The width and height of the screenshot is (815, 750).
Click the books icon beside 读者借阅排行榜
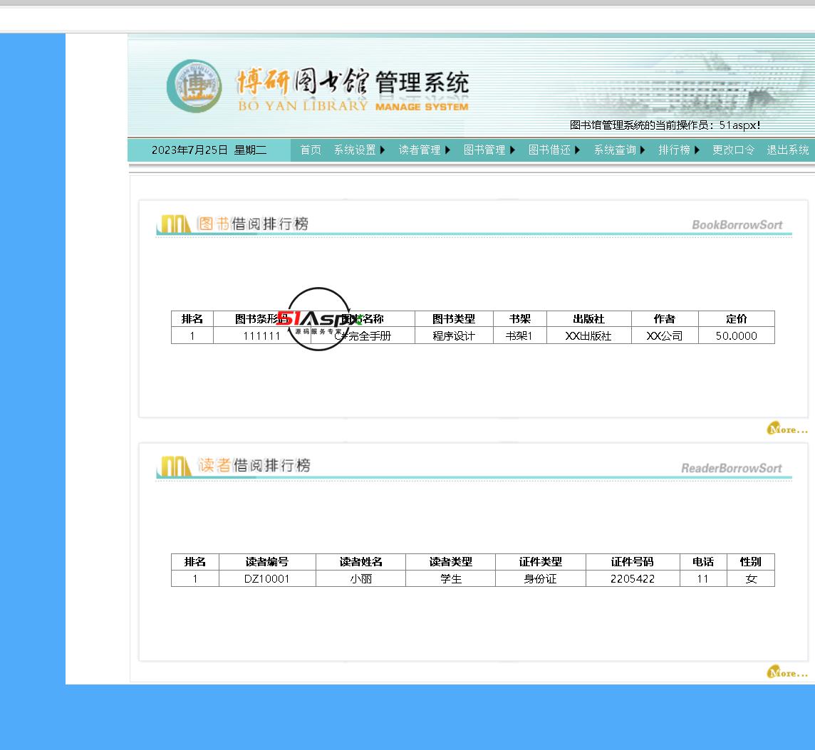click(176, 467)
